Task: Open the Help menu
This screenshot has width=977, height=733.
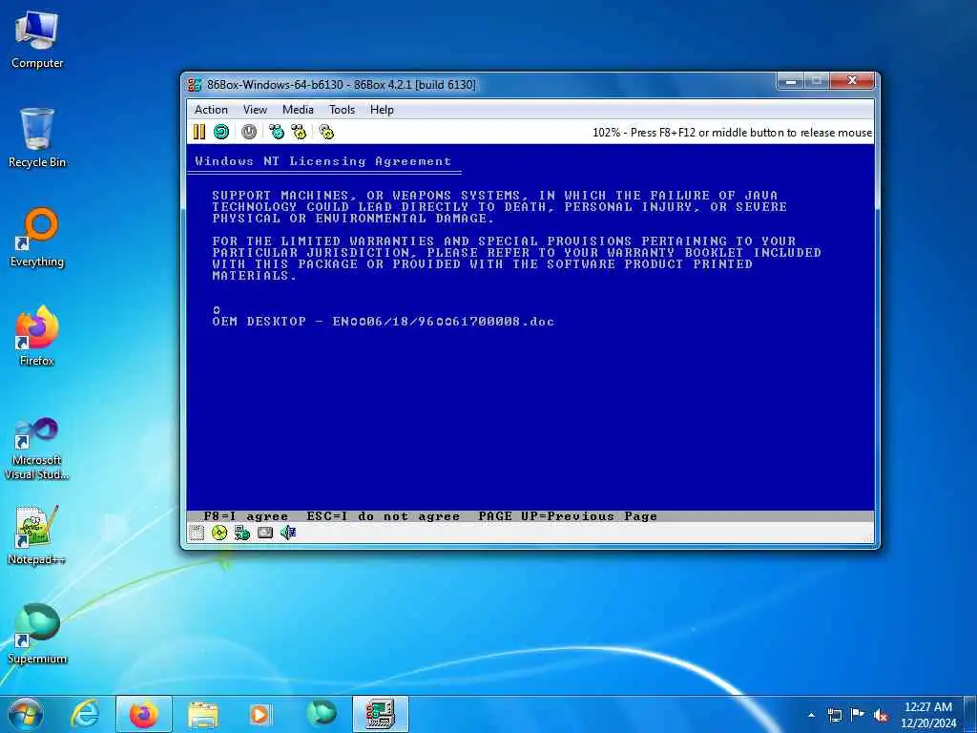Action: (x=382, y=110)
